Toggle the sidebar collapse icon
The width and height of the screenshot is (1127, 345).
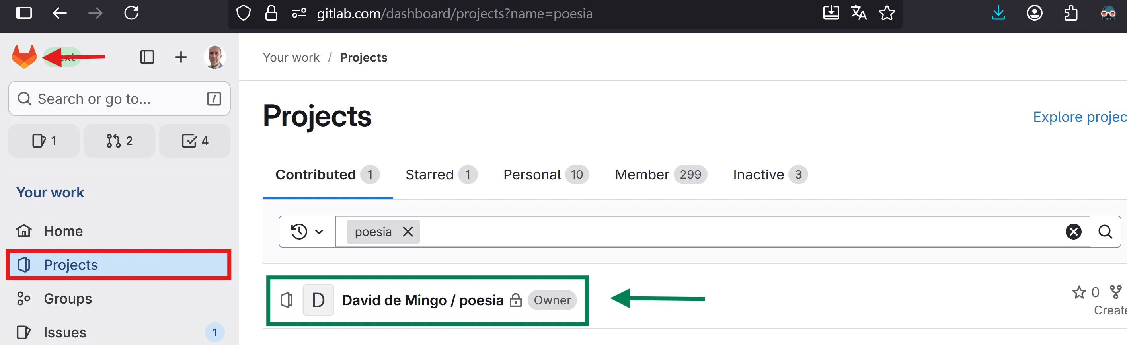[x=147, y=57]
